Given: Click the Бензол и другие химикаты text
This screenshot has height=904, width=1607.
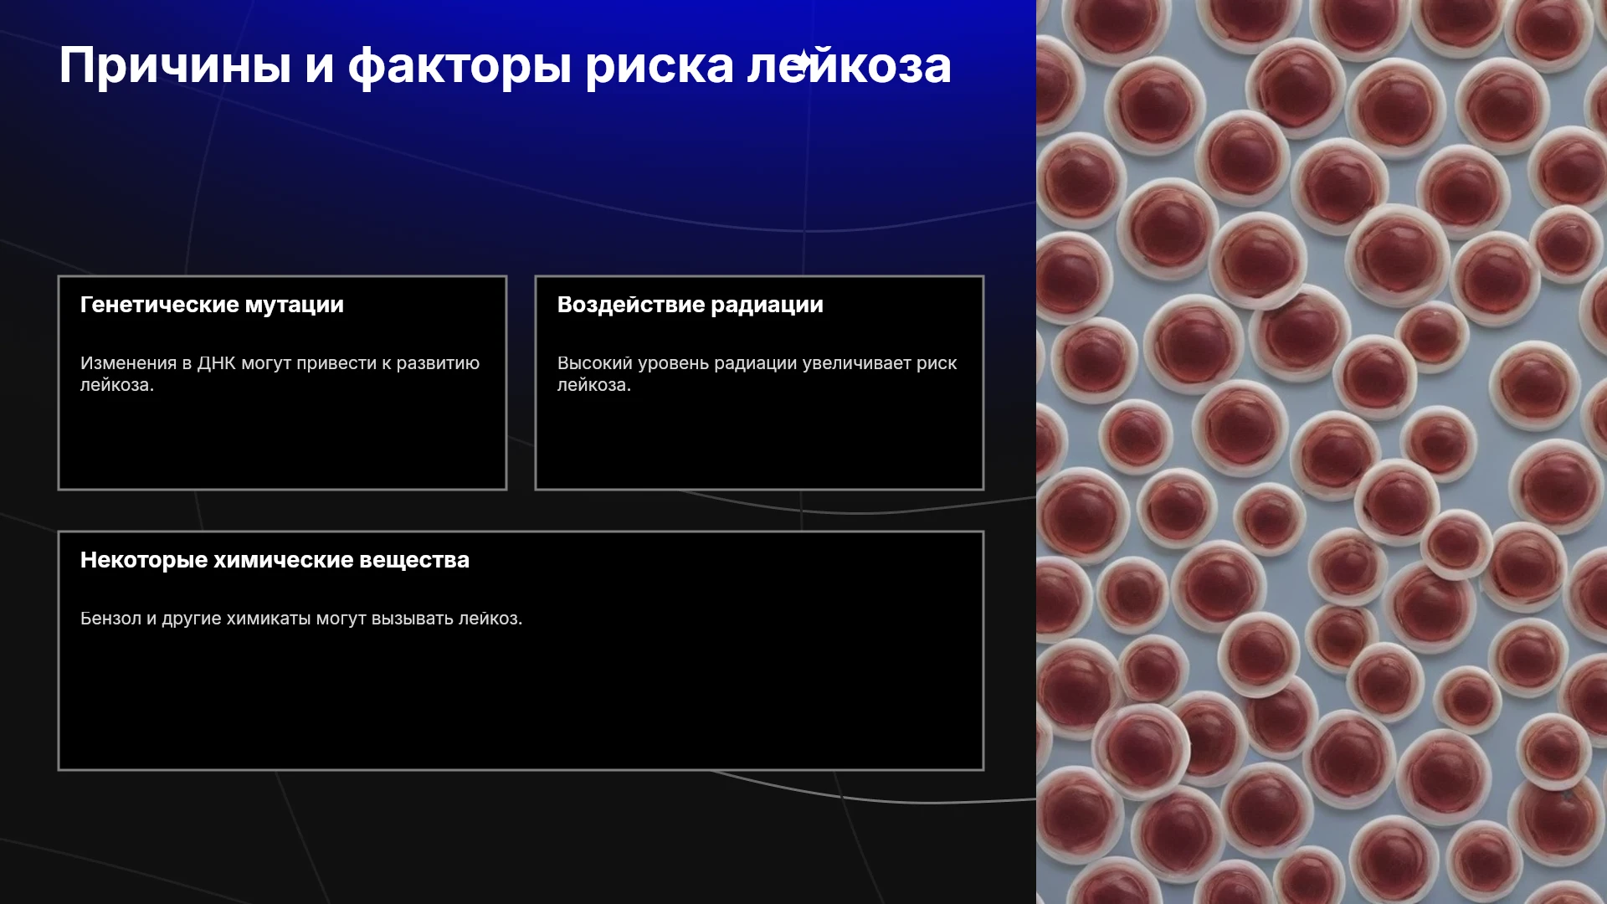Looking at the screenshot, I should (x=301, y=619).
